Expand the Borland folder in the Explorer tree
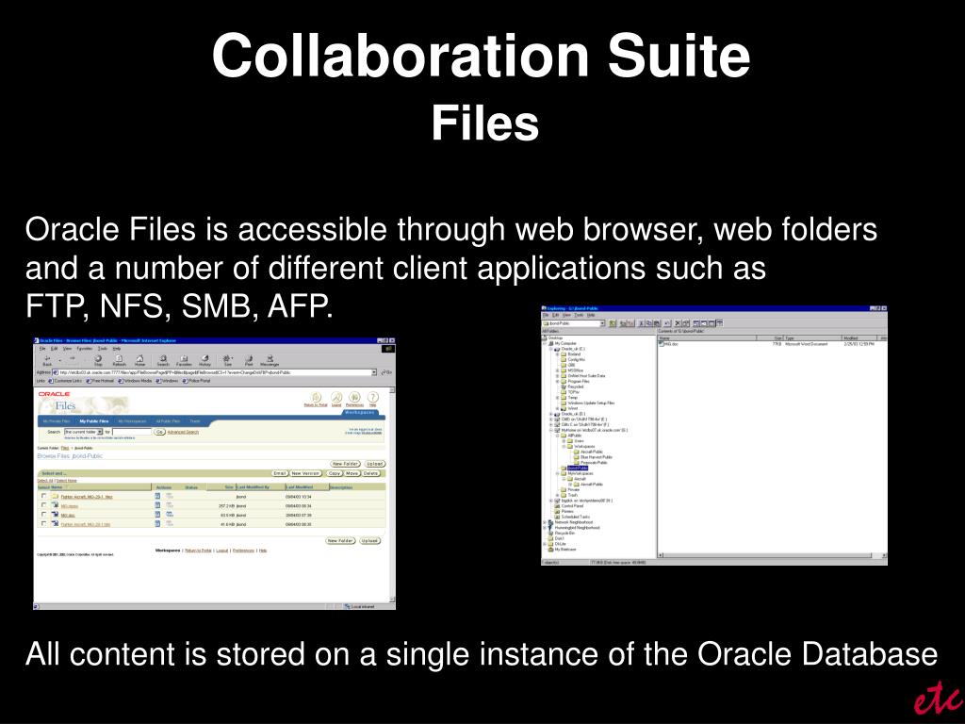 558,354
